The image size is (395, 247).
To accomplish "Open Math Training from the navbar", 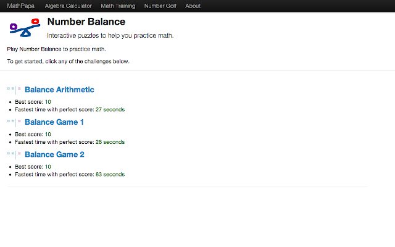I will [x=118, y=6].
